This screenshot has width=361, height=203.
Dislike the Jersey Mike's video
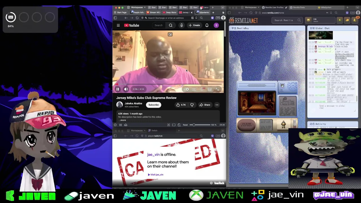192,105
